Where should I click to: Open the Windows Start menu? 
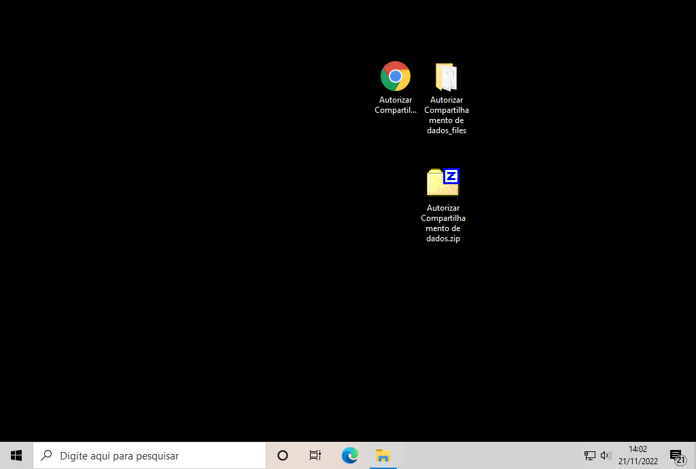[x=16, y=455]
